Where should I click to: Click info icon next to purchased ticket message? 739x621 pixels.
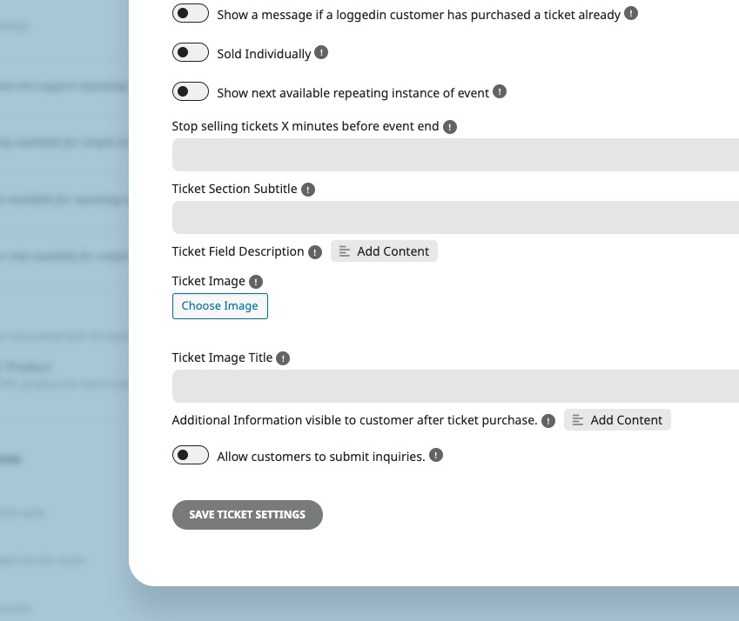(x=631, y=13)
